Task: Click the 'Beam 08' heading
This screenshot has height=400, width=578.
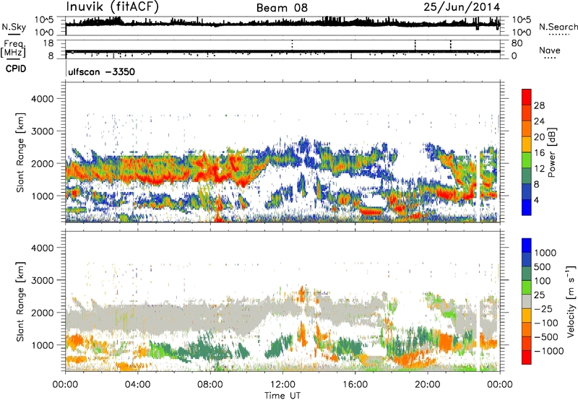Action: pos(282,8)
